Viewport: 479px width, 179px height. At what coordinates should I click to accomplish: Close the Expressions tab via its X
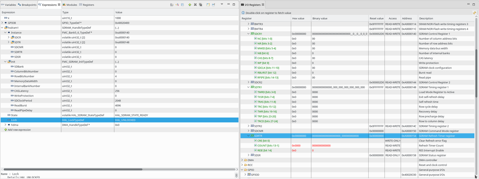(59, 5)
